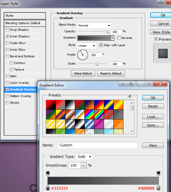This screenshot has width=171, height=192.
Task: Toggle Align with Layer checkbox
Action: pos(101,45)
